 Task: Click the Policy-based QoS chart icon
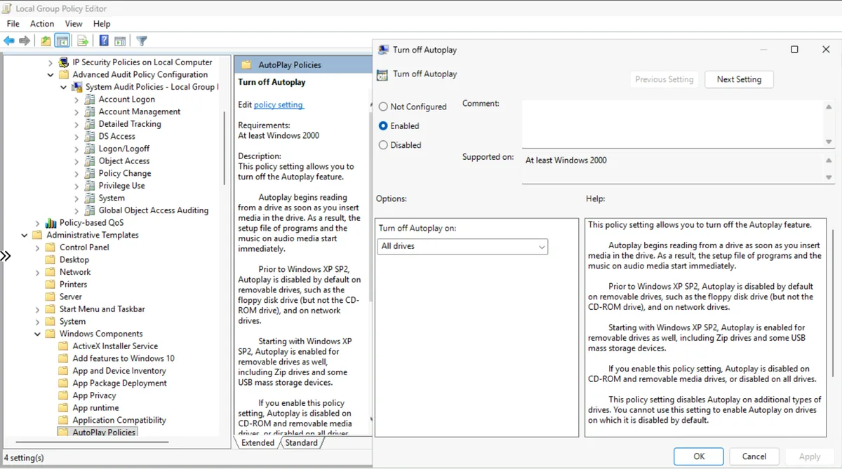[x=51, y=223]
